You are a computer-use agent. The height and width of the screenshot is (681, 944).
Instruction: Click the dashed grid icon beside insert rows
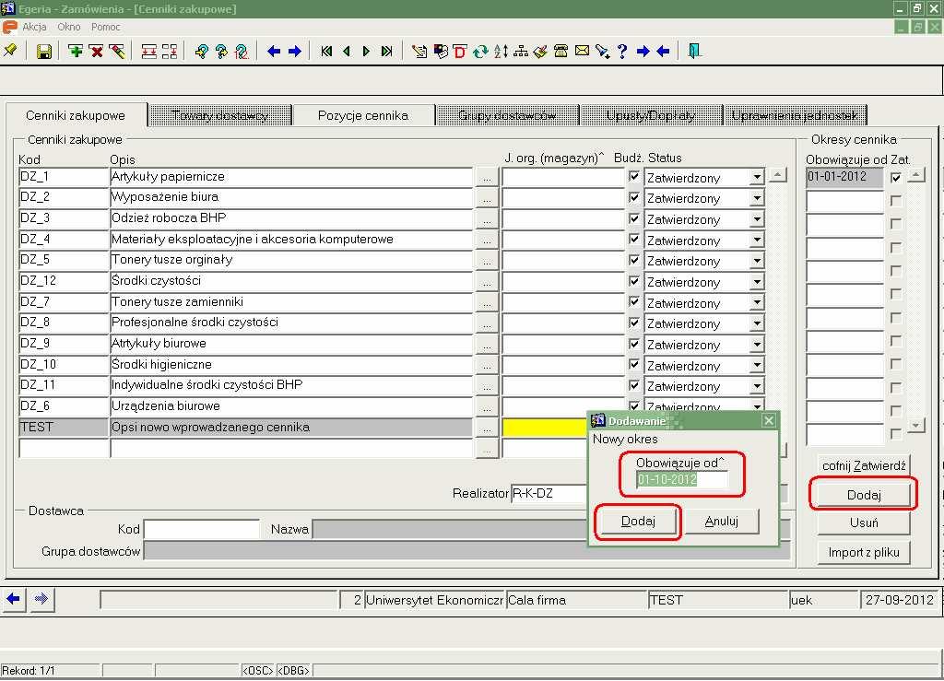pyautogui.click(x=170, y=52)
